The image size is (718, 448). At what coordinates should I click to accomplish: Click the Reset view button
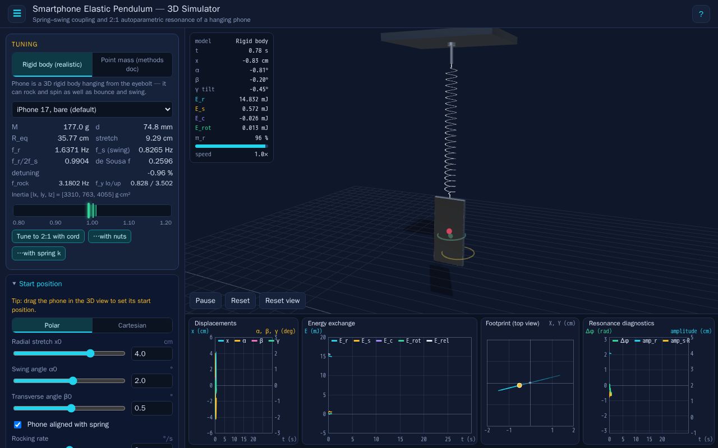coord(282,301)
